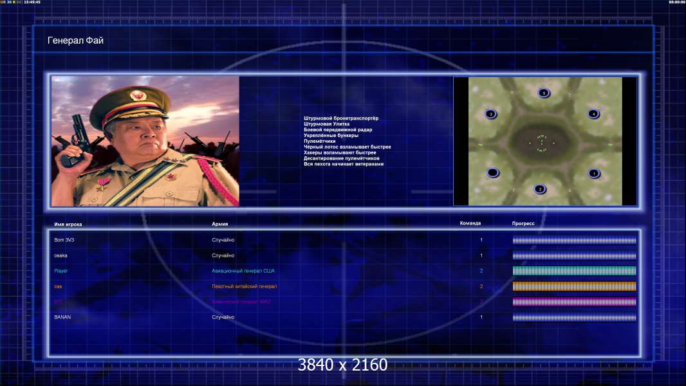Click the 00:00:00 timer at top right
The height and width of the screenshot is (386, 686).
click(677, 2)
